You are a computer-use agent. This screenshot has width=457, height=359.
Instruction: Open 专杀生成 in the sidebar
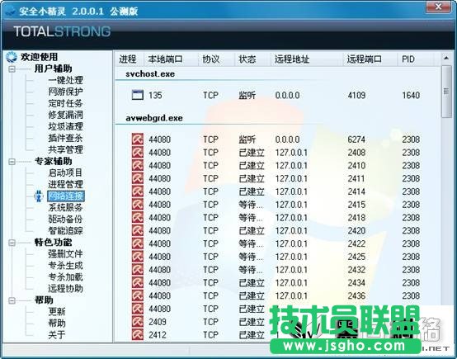pos(65,266)
